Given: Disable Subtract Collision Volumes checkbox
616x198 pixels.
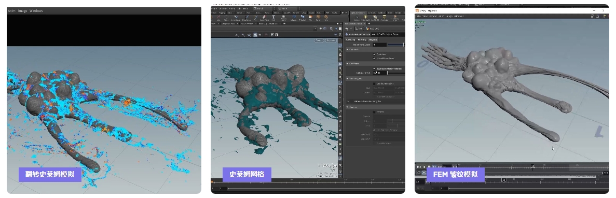Looking at the screenshot, I should pos(374,68).
